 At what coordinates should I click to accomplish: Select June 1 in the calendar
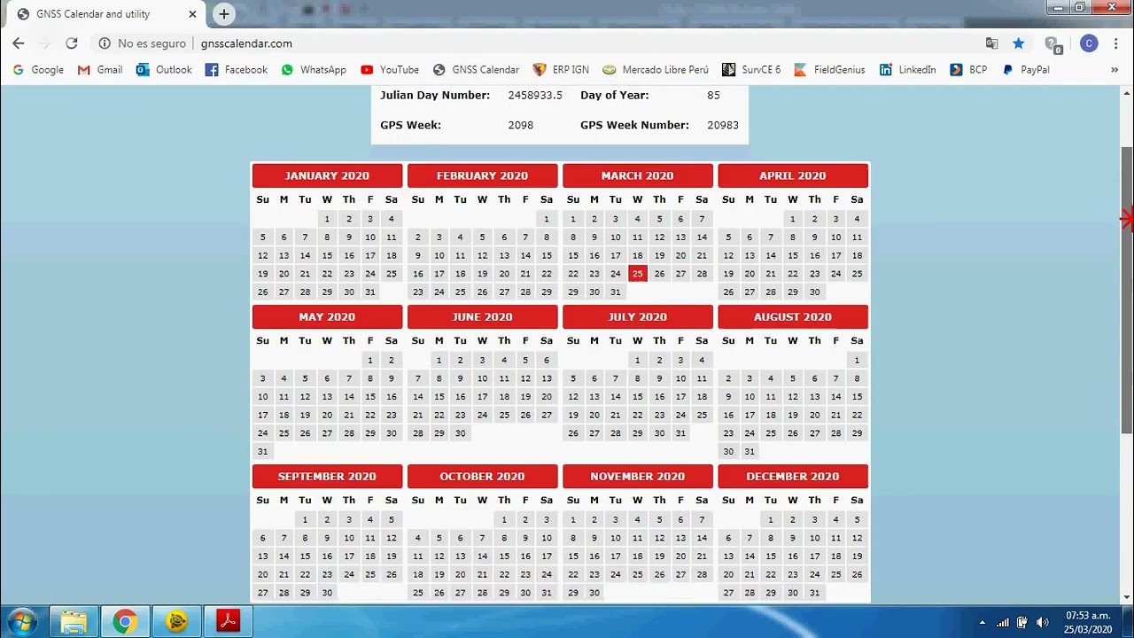(439, 360)
